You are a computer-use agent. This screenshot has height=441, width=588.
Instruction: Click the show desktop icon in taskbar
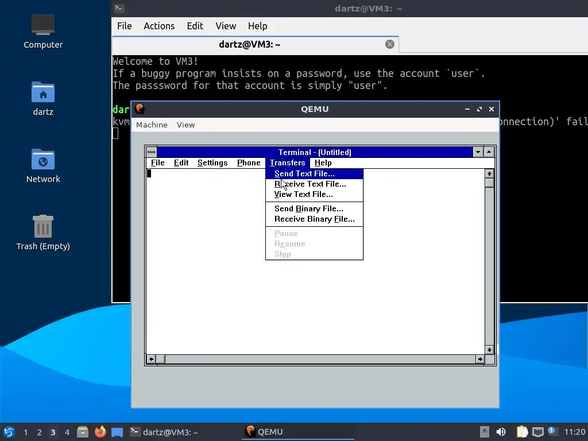[x=117, y=432]
